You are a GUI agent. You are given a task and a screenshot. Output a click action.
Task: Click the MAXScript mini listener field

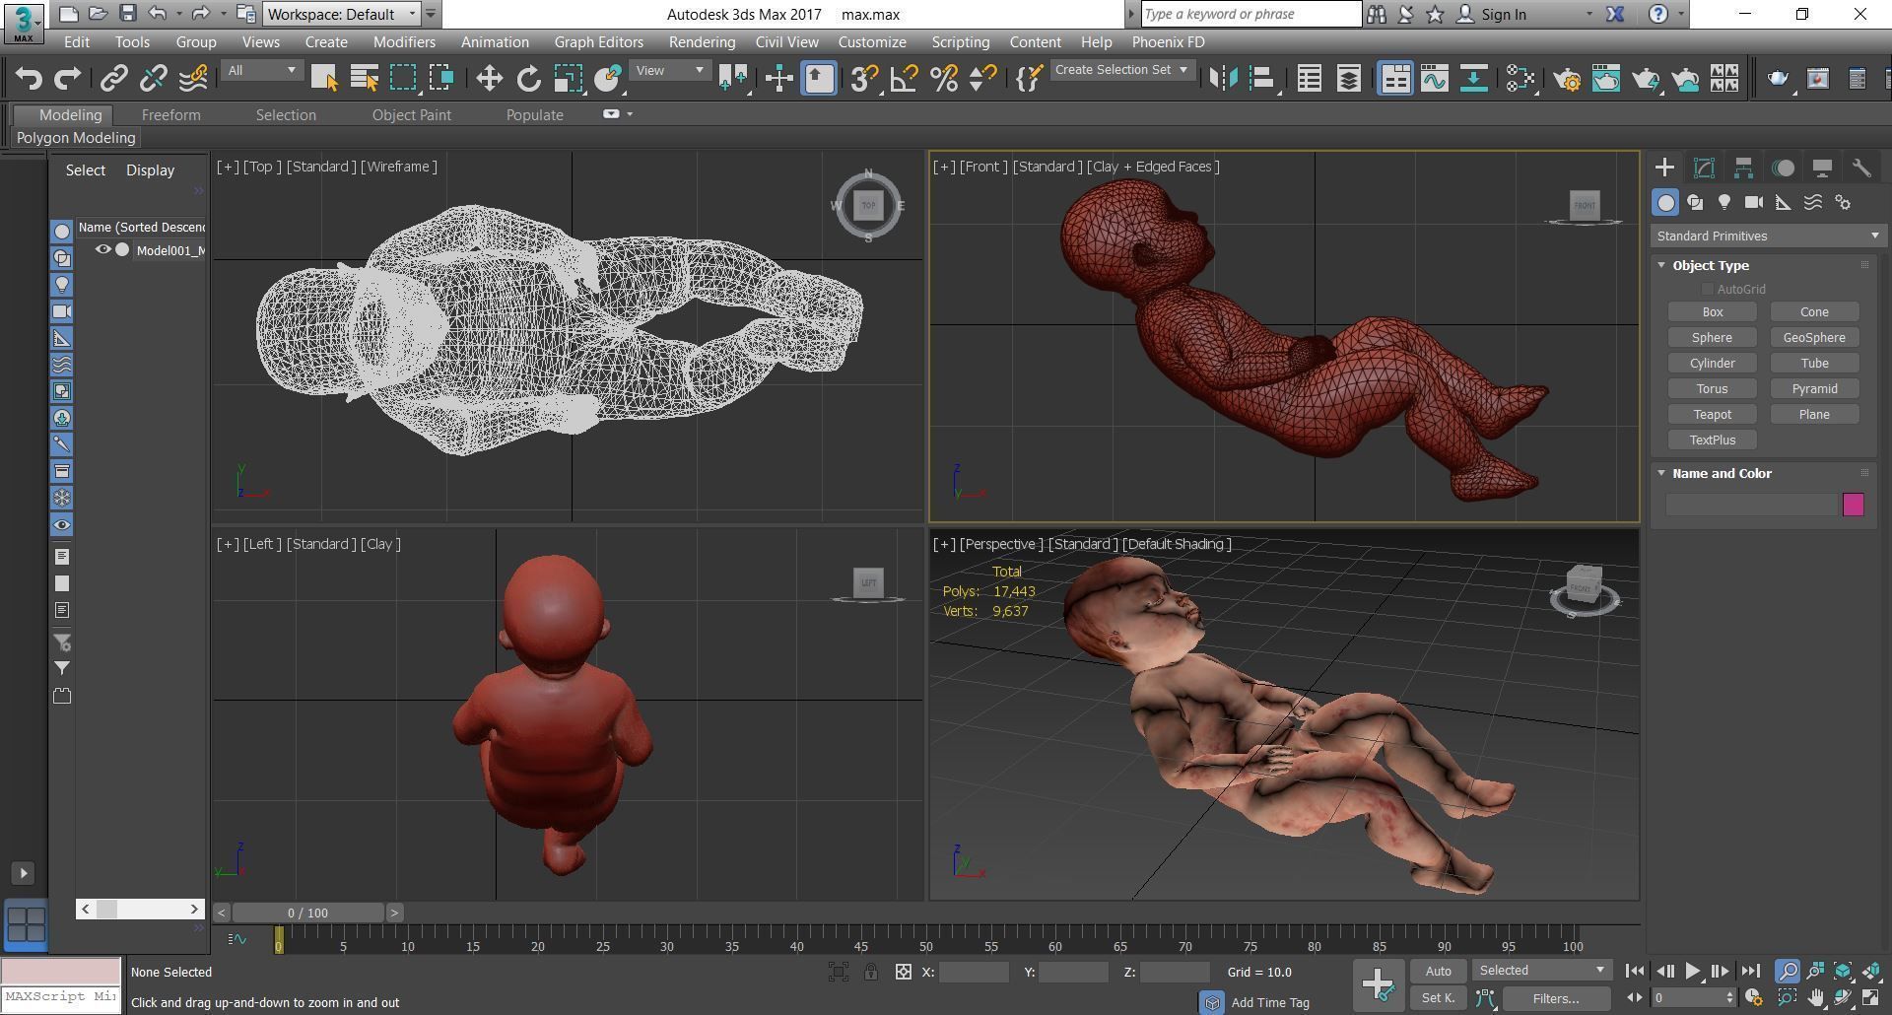(61, 996)
